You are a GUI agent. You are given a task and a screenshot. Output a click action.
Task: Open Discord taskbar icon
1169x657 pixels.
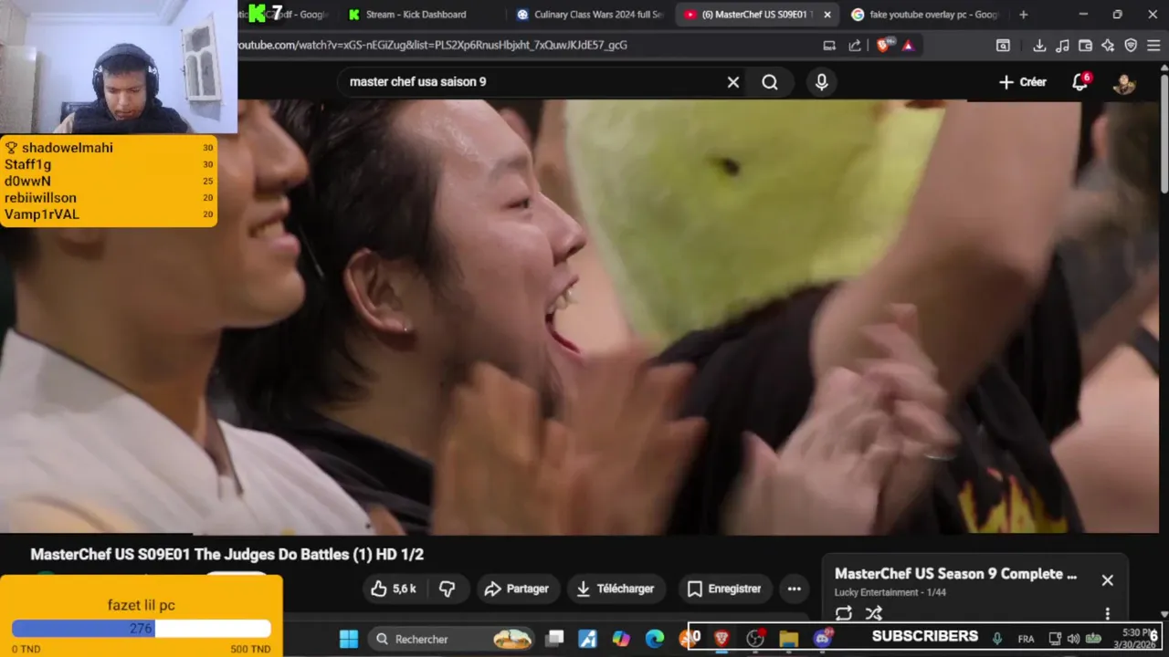click(822, 639)
